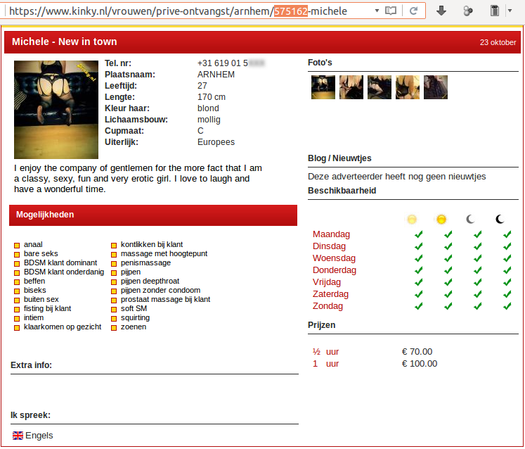This screenshot has width=525, height=449.
Task: Click the 'Engels' language text
Action: pos(39,436)
